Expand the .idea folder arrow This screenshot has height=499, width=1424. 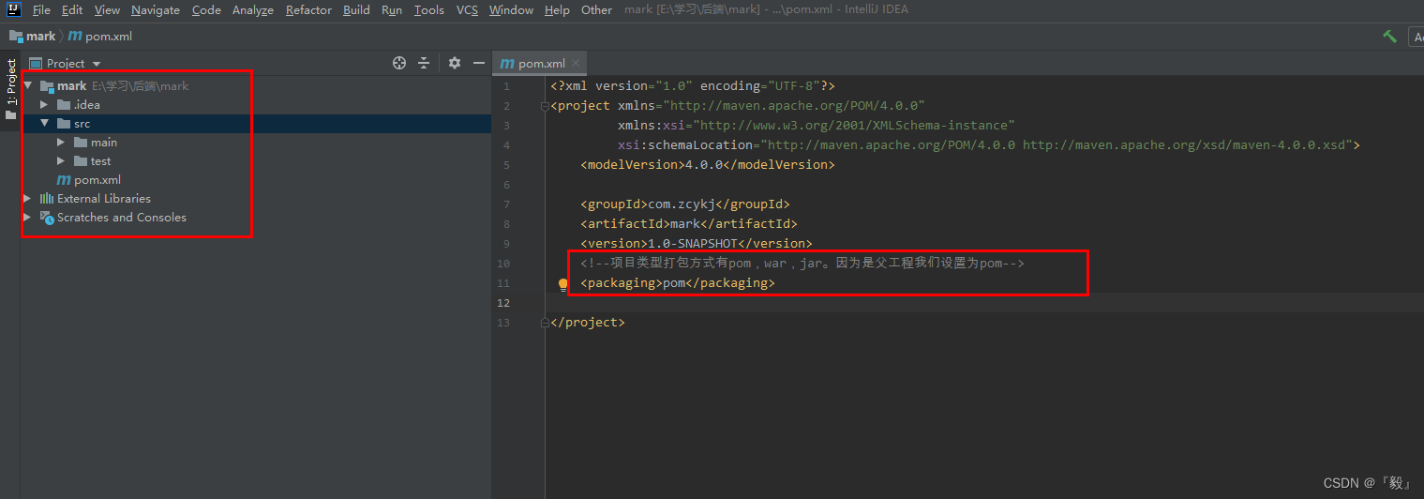[x=44, y=104]
